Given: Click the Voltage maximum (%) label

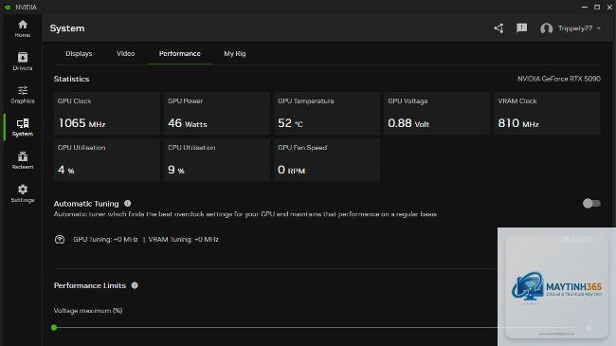Looking at the screenshot, I should tap(88, 311).
